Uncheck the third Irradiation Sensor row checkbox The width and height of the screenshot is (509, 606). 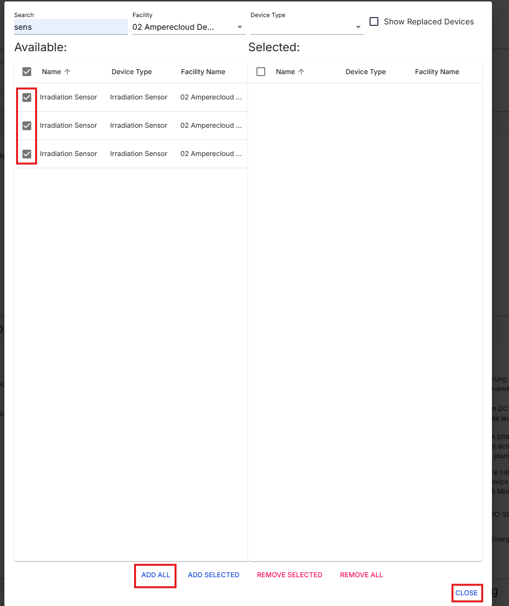[27, 154]
